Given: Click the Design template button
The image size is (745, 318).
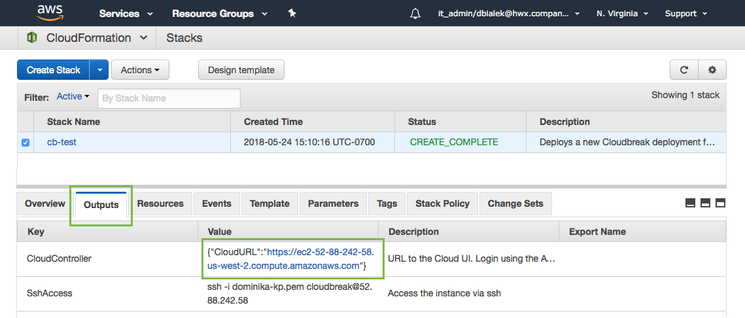Looking at the screenshot, I should coord(241,70).
